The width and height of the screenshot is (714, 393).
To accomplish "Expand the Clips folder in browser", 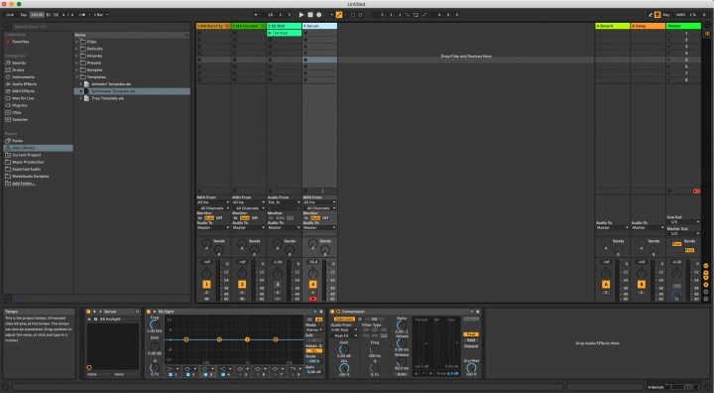I will tap(76, 42).
